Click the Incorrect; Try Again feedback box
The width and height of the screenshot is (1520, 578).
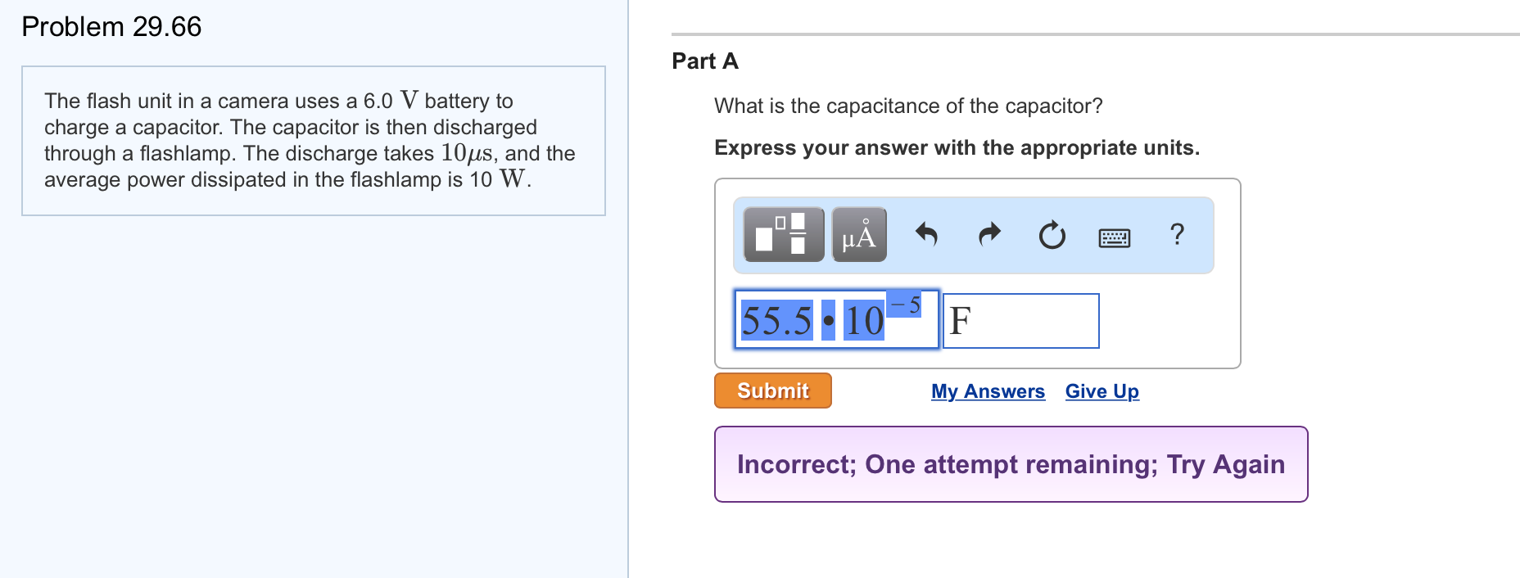pyautogui.click(x=1011, y=464)
